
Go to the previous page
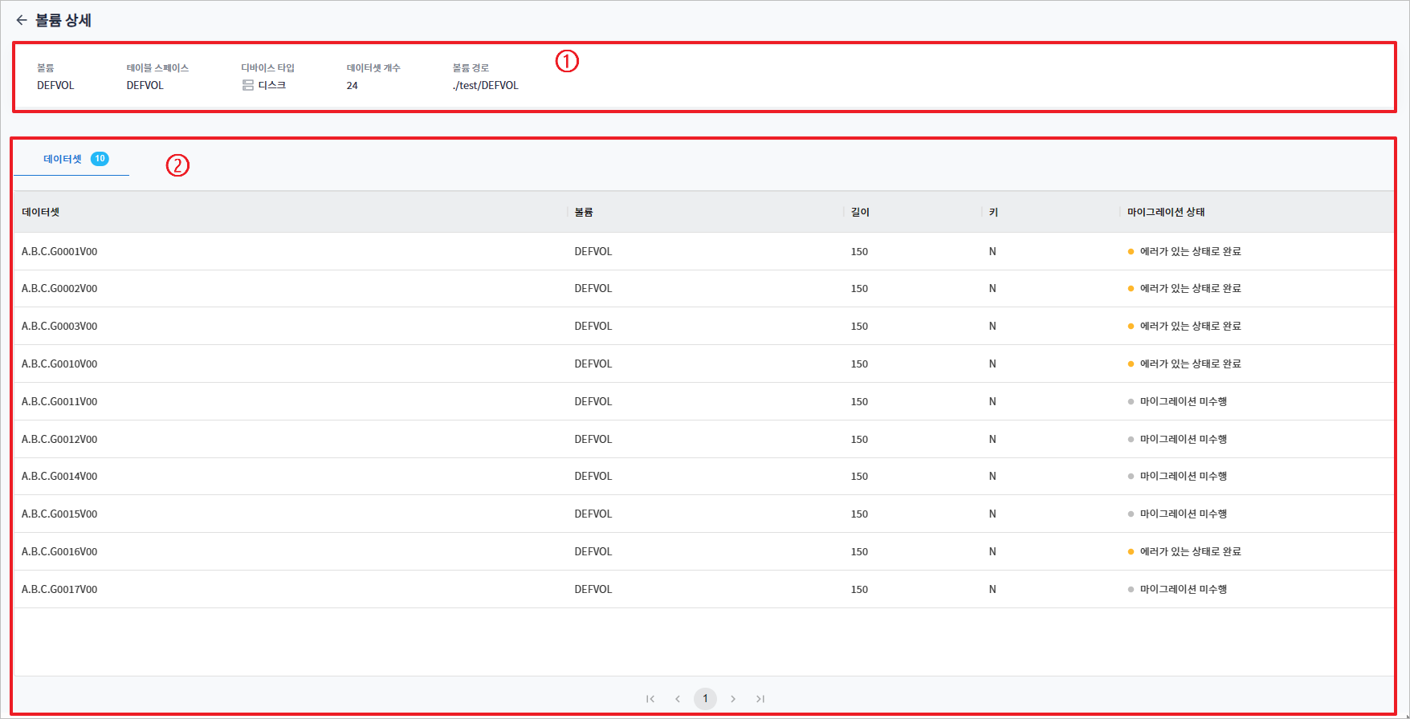coord(678,699)
